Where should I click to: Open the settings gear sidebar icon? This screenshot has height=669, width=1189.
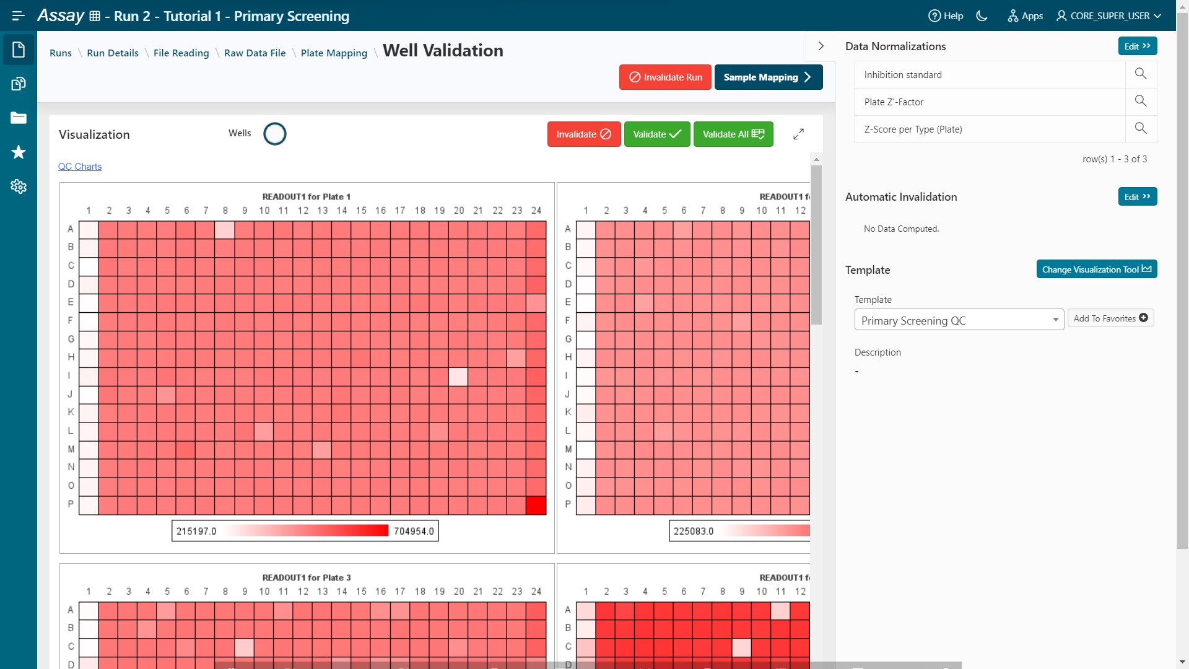point(19,186)
